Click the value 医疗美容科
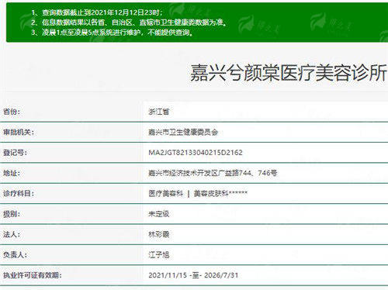 [166, 193]
